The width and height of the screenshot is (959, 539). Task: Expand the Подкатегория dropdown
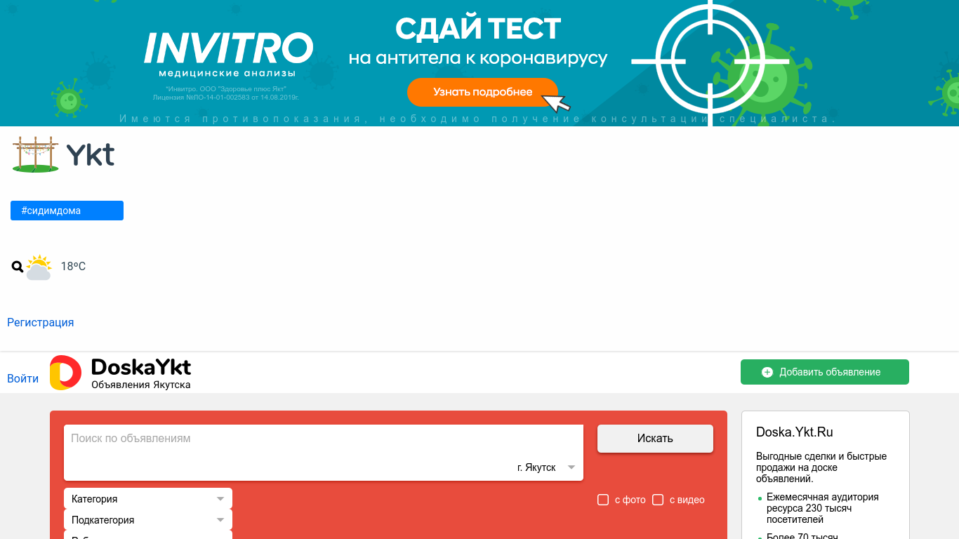pos(148,520)
